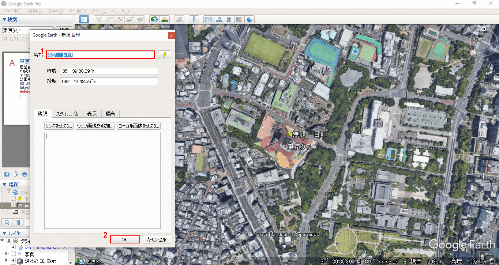The image size is (499, 265).
Task: Toggle the 保留 folder checkbox
Action: tap(9, 212)
